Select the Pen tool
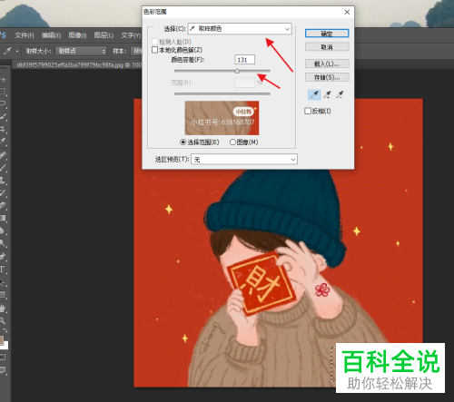This screenshot has width=454, height=402. coord(3,256)
